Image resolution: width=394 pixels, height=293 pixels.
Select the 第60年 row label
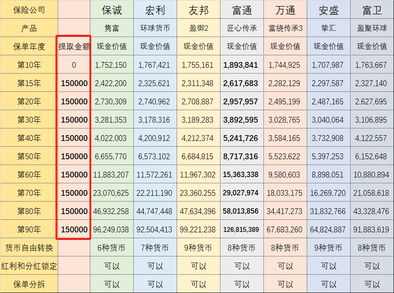(x=29, y=174)
